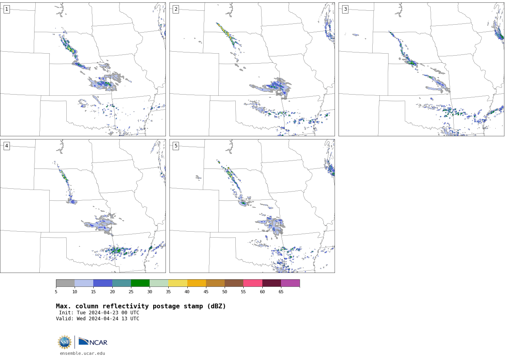This screenshot has height=358, width=508.
Task: Click the orange 40-45 dBZ color swatch
Action: point(196,283)
